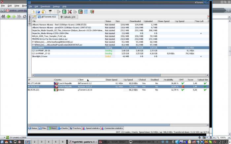
Task: Switch to the Trackers tab
Action: tap(75, 128)
